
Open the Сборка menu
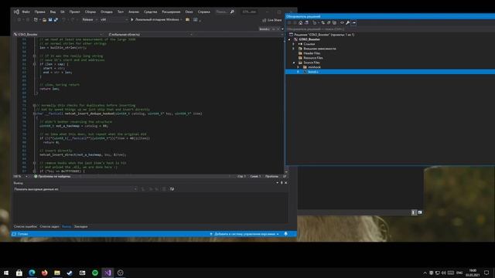pos(90,12)
